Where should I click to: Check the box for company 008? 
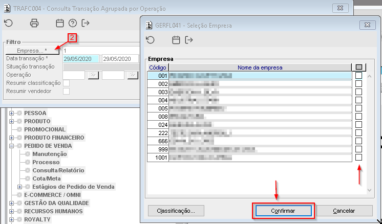tap(358, 117)
